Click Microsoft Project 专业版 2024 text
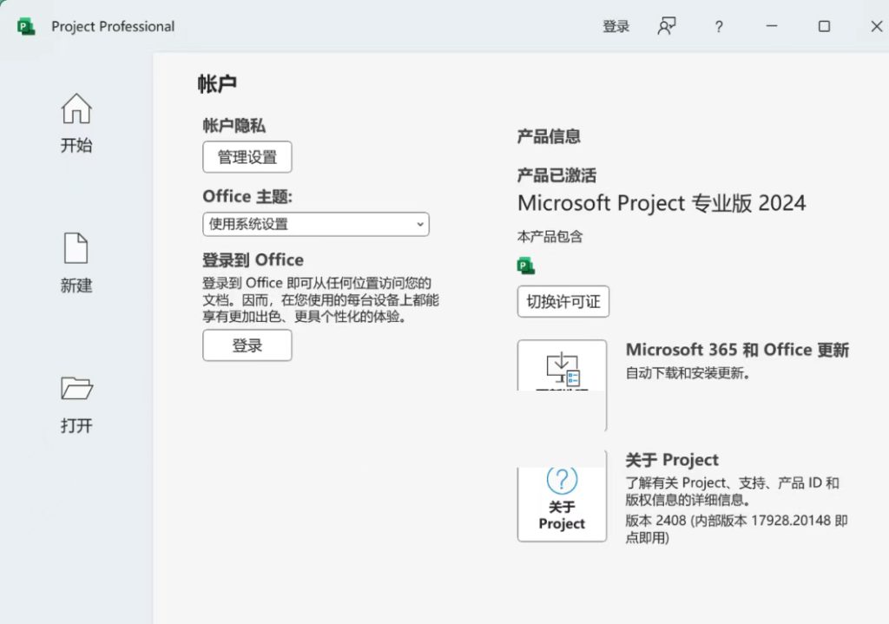 [661, 203]
